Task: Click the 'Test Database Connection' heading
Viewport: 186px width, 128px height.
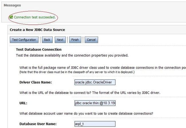Action: [x=39, y=49]
